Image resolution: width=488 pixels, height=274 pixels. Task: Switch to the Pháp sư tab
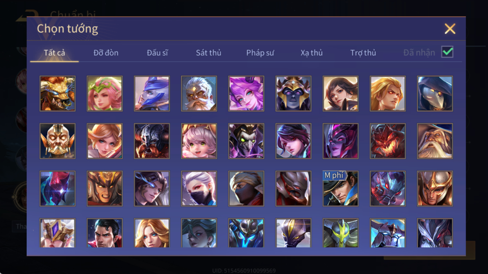(260, 53)
